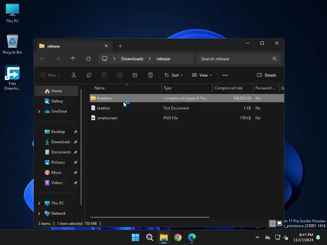The image size is (327, 245).
Task: Go up one folder level arrow
Action: [x=73, y=59]
